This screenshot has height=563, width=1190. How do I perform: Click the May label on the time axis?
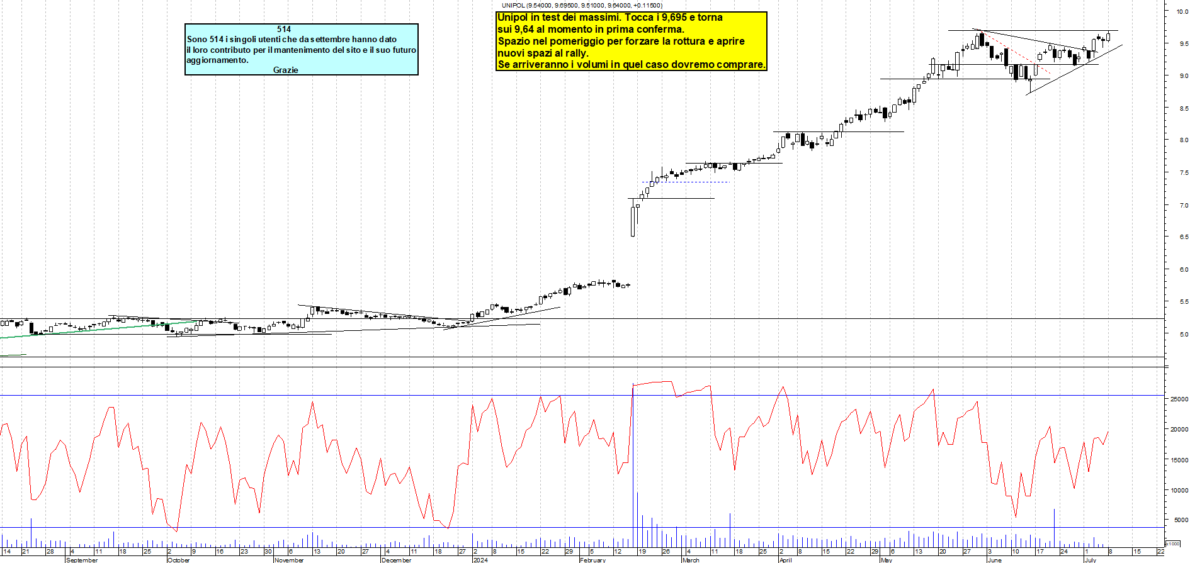pyautogui.click(x=887, y=560)
